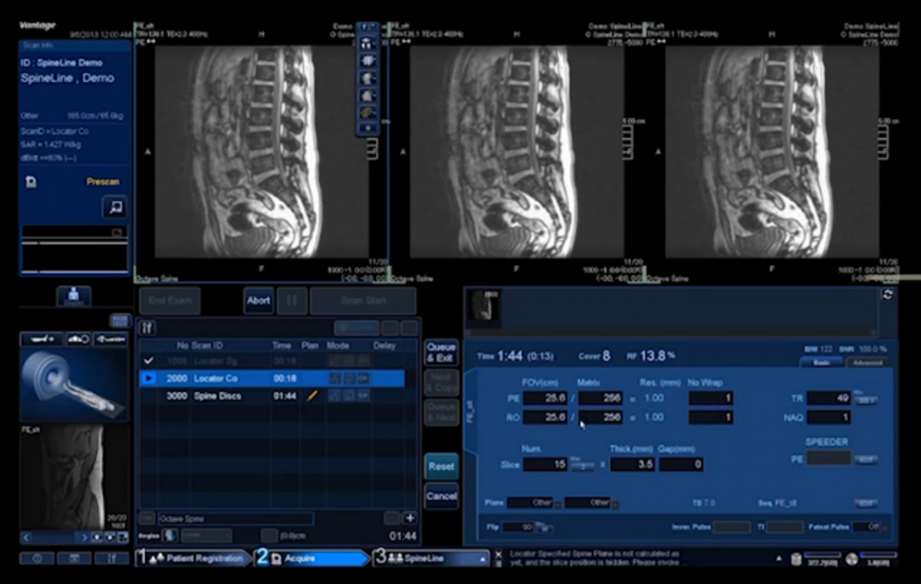Click the localizer thumbnail in the parameter panel

(486, 308)
